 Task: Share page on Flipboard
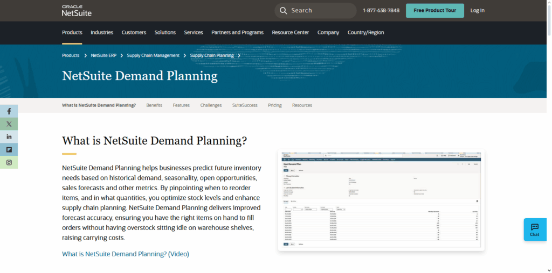(x=9, y=150)
